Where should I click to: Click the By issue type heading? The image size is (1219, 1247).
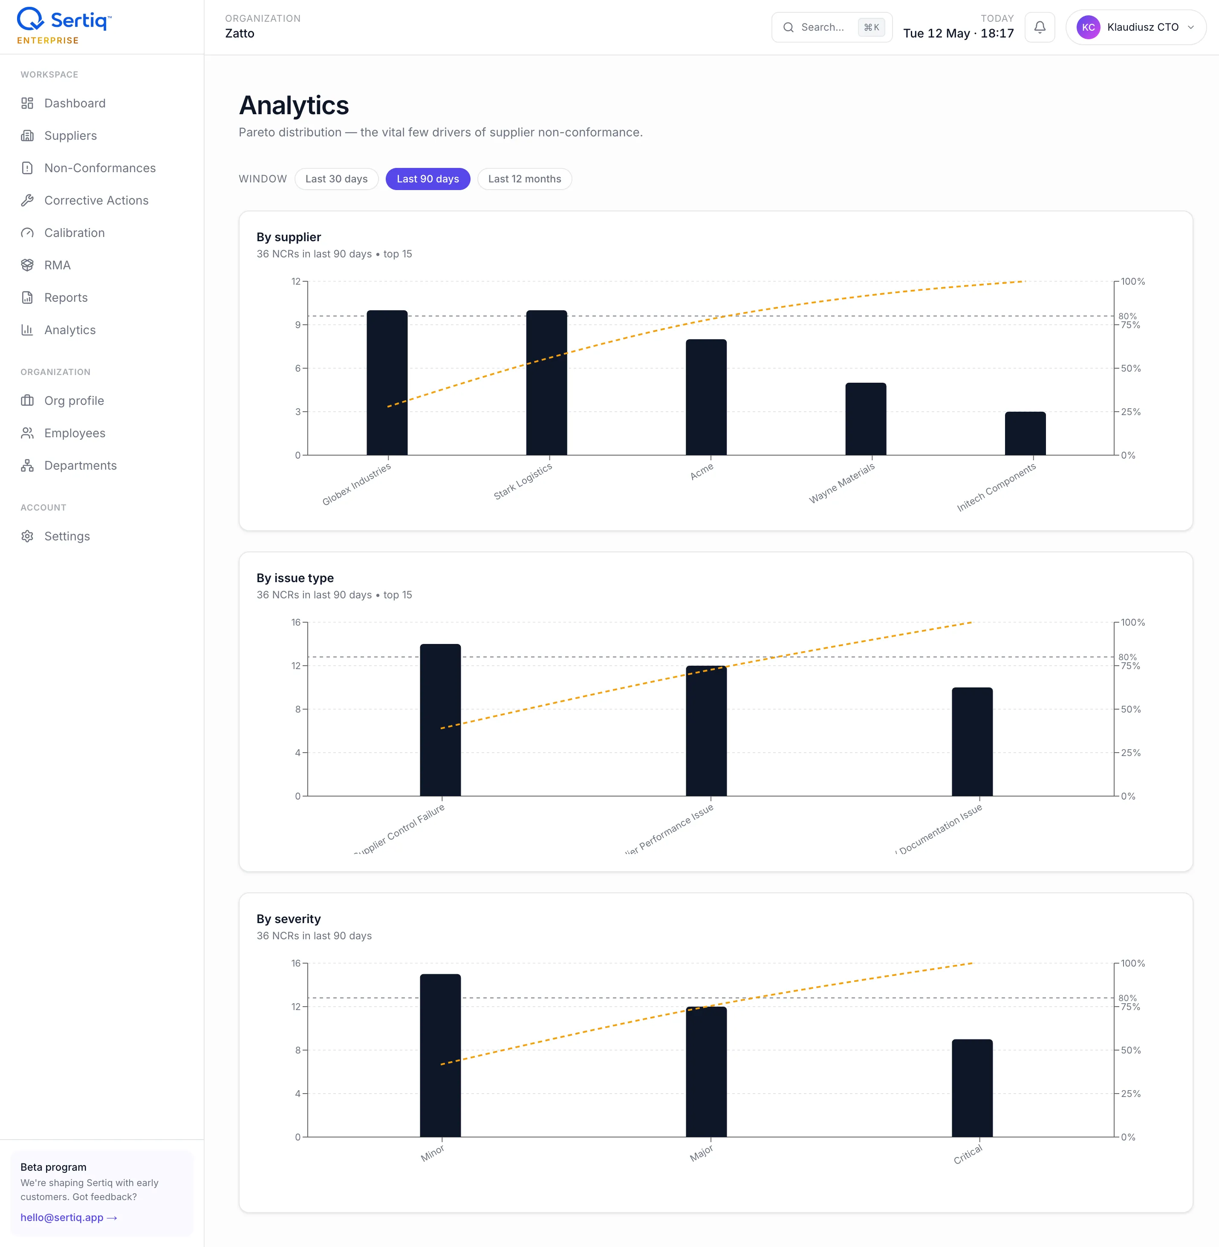[295, 578]
